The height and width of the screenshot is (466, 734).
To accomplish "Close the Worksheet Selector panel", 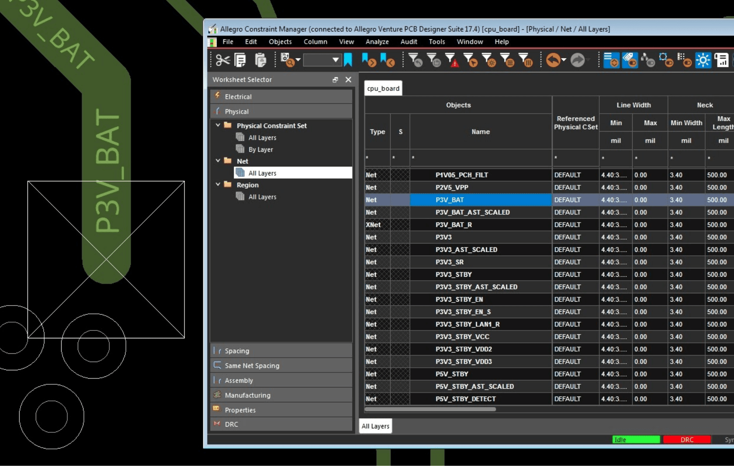I will click(348, 80).
